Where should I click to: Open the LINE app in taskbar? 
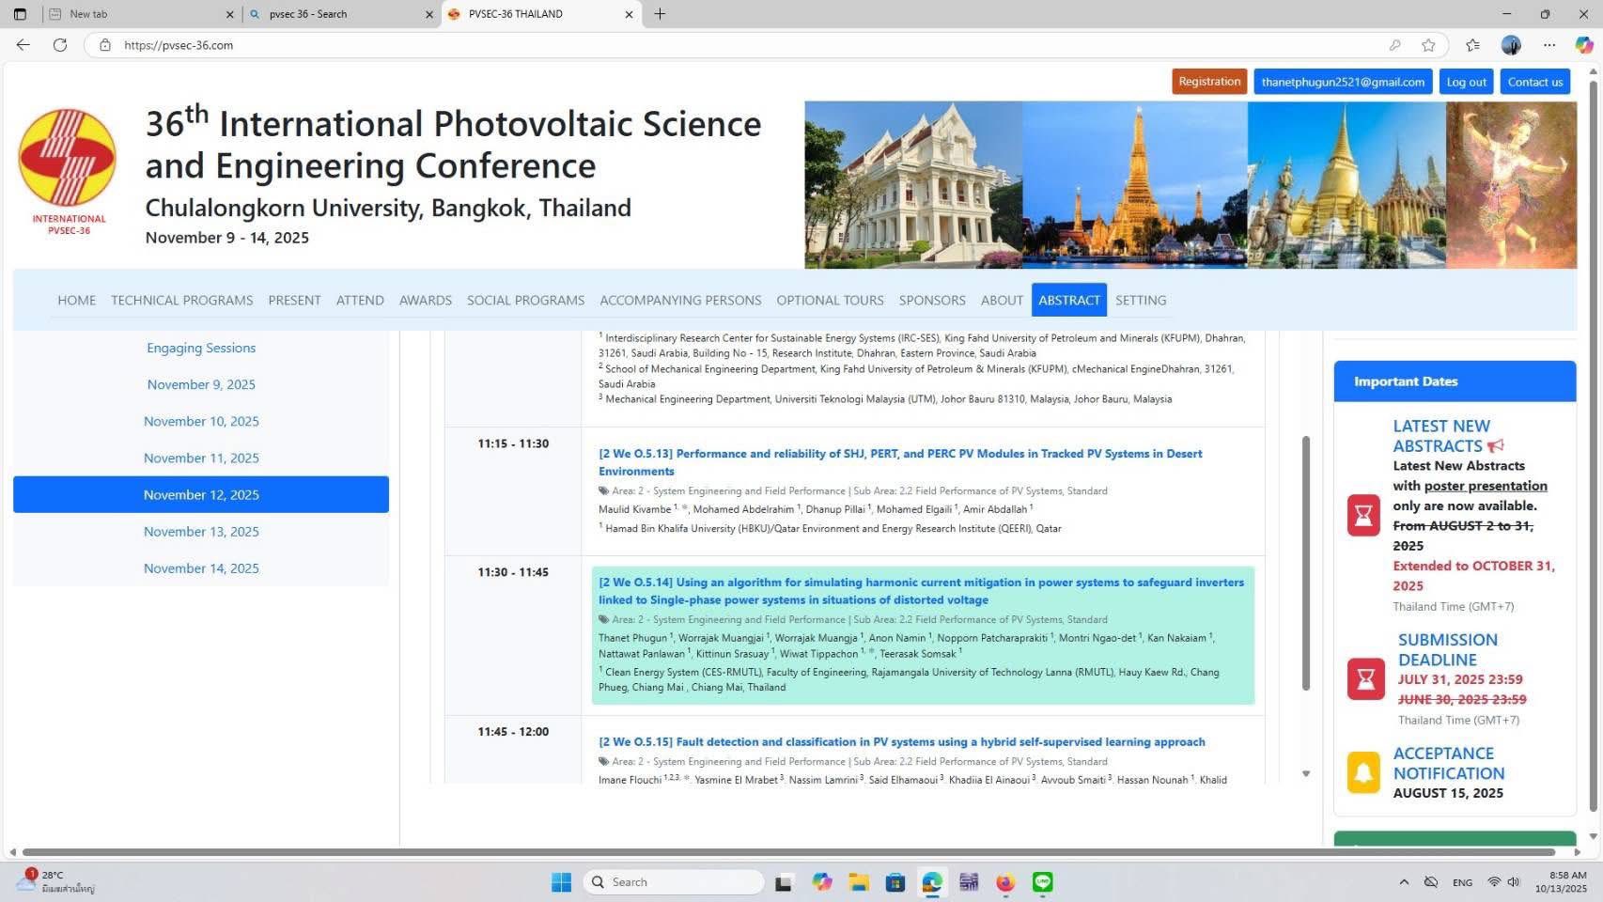(1042, 882)
